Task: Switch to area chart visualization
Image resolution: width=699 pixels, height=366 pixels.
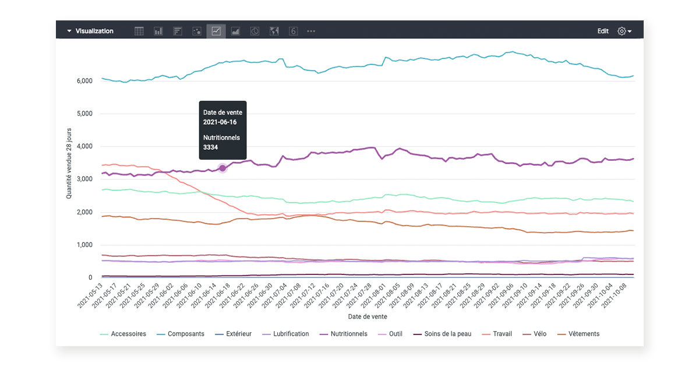Action: (x=235, y=31)
